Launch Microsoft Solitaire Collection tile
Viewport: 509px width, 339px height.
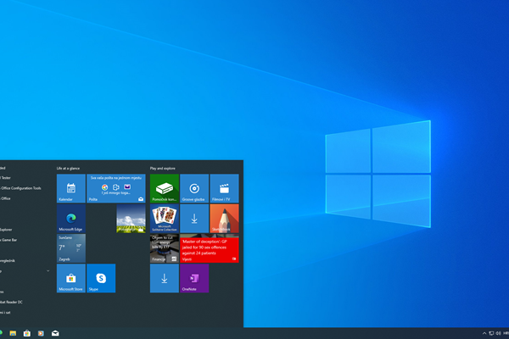coord(165,219)
